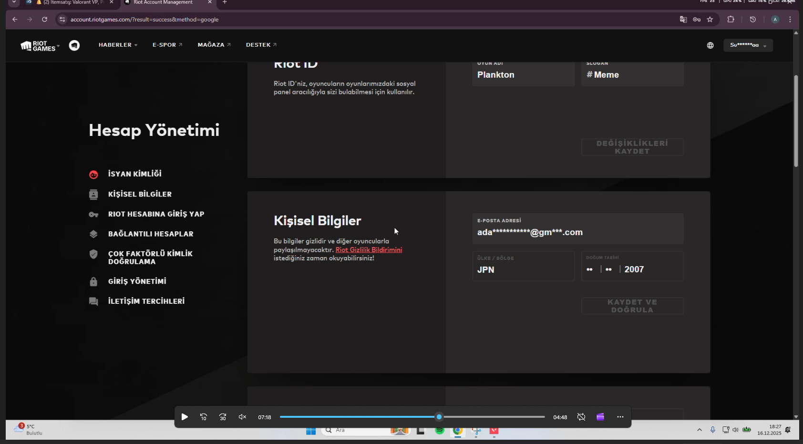
Task: Click the Kişisel Bilgiler badge icon
Action: 93,195
